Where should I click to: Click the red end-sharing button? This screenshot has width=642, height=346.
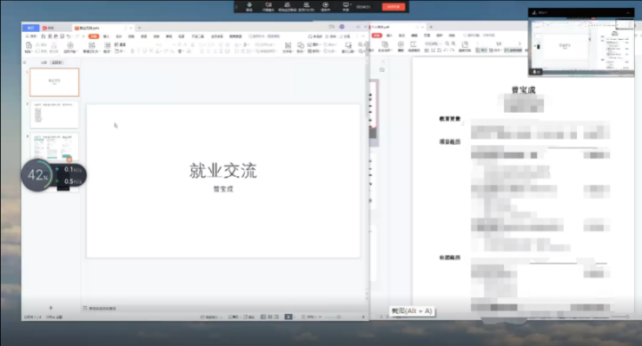point(394,7)
